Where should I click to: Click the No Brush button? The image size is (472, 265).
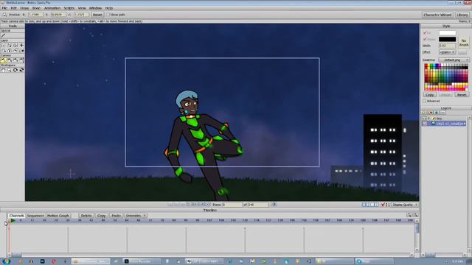[464, 43]
